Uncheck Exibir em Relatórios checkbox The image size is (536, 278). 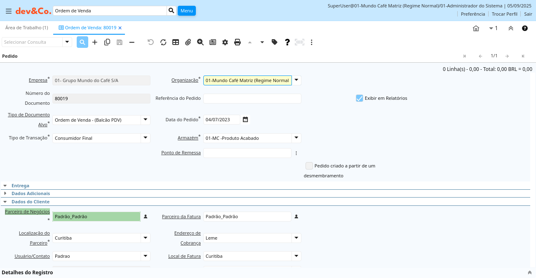pyautogui.click(x=360, y=98)
